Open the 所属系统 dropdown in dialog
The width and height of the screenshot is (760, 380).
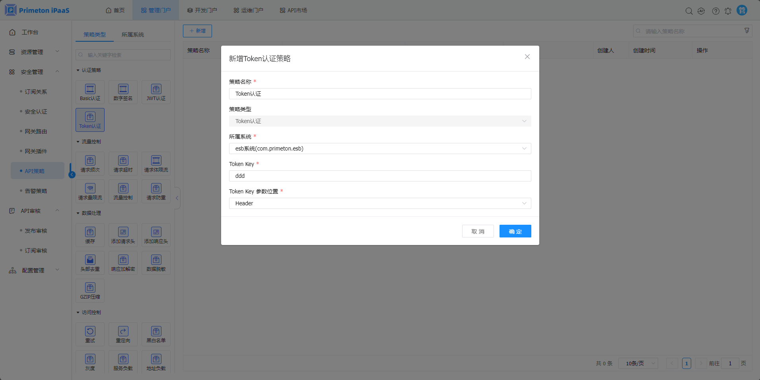tap(380, 149)
